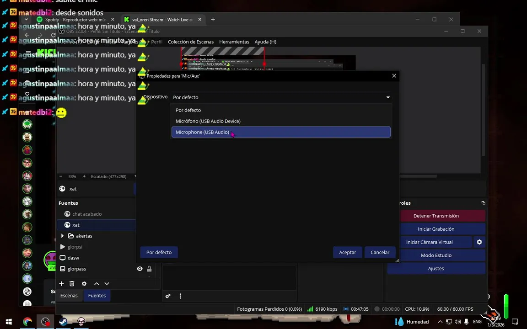The height and width of the screenshot is (329, 527).
Task: Expand the akertas group
Action: pyautogui.click(x=62, y=236)
